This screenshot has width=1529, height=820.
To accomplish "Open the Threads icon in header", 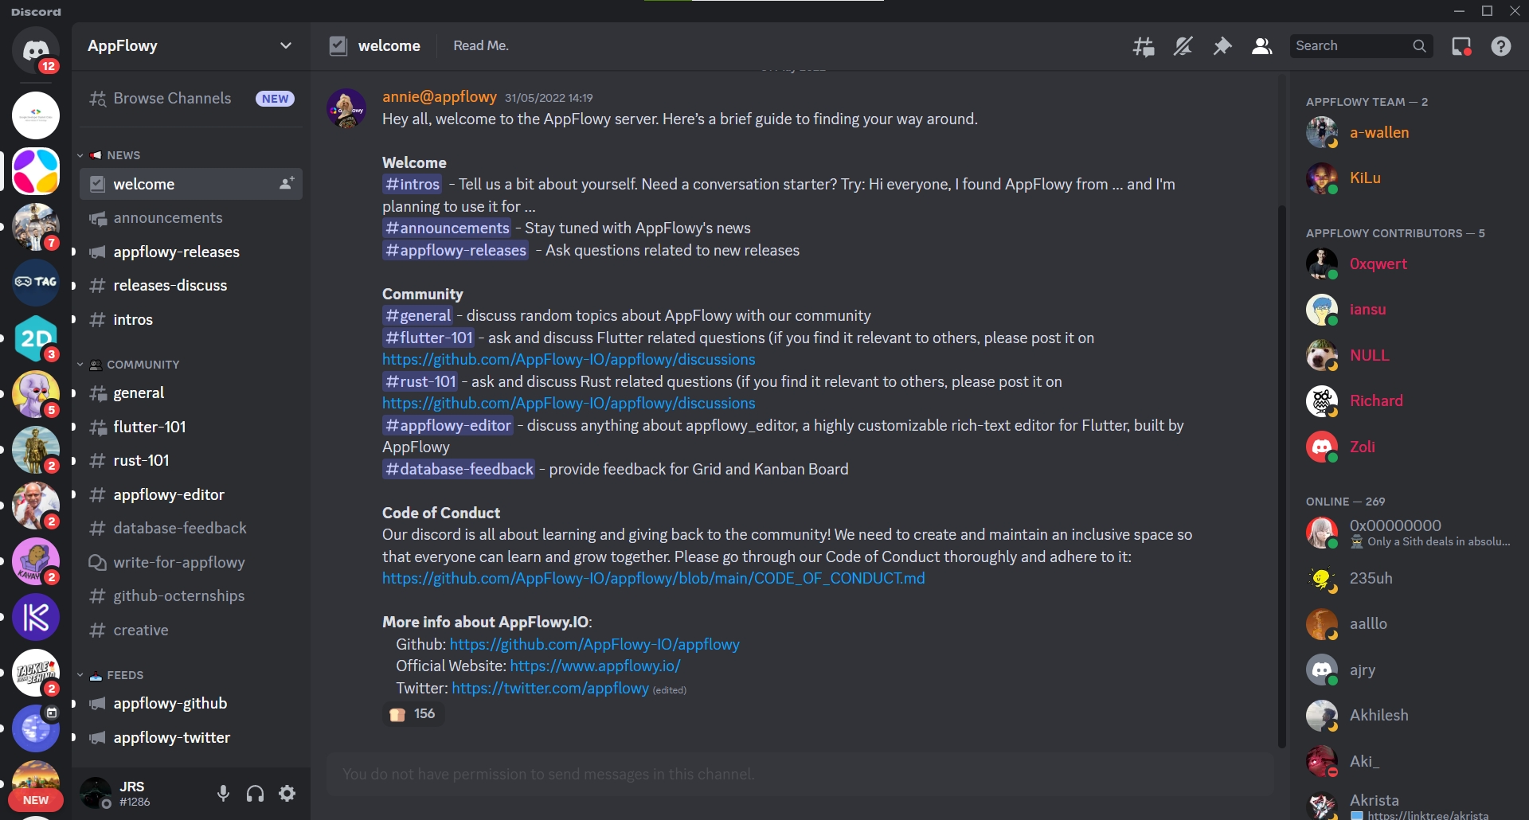I will pyautogui.click(x=1144, y=46).
